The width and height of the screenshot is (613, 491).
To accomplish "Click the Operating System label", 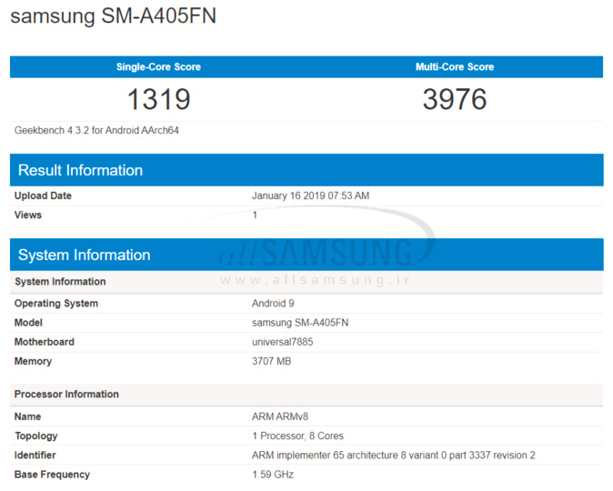I will 56,304.
